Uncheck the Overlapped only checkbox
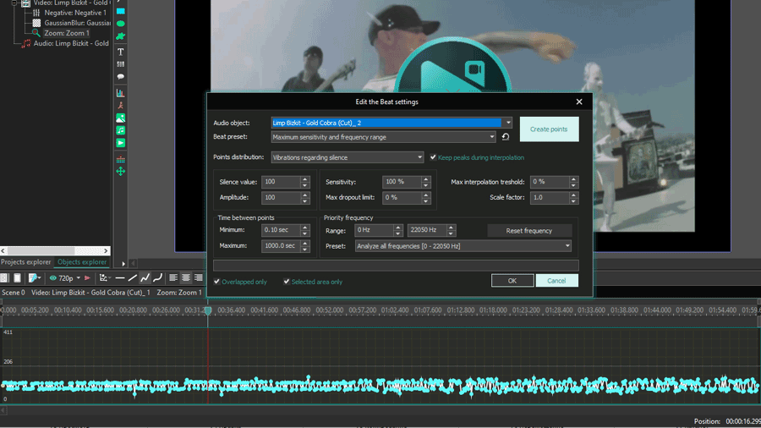The image size is (761, 428). [x=217, y=282]
